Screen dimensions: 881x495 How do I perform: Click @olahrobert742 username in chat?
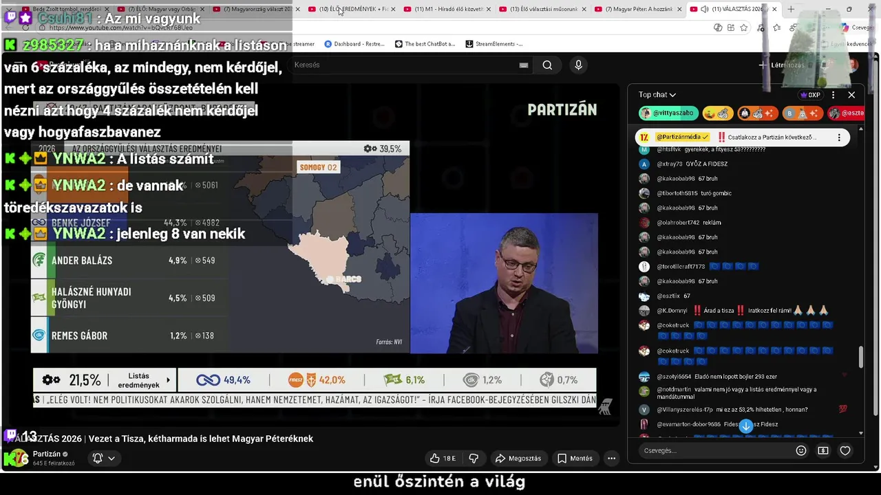coord(679,223)
